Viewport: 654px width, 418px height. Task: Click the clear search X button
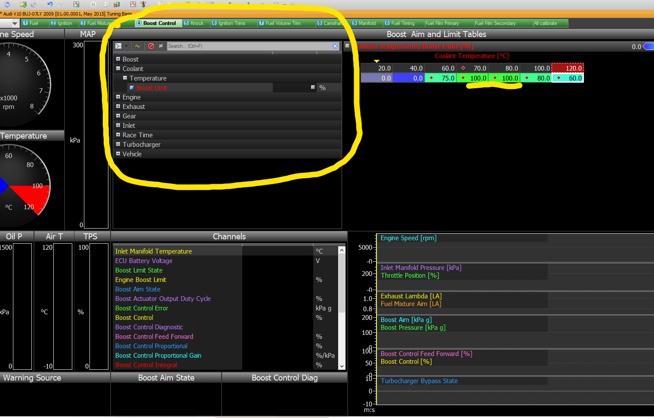tap(335, 46)
